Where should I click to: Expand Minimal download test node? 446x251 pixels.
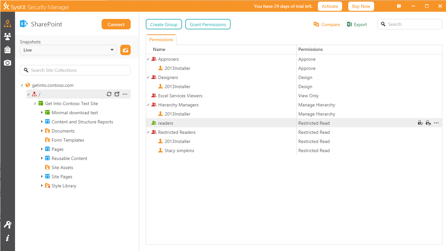[42, 113]
